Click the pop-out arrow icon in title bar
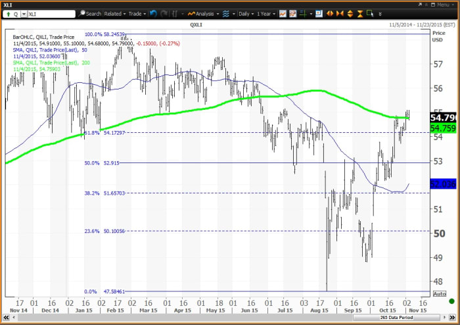The width and height of the screenshot is (460, 325). click(420, 5)
